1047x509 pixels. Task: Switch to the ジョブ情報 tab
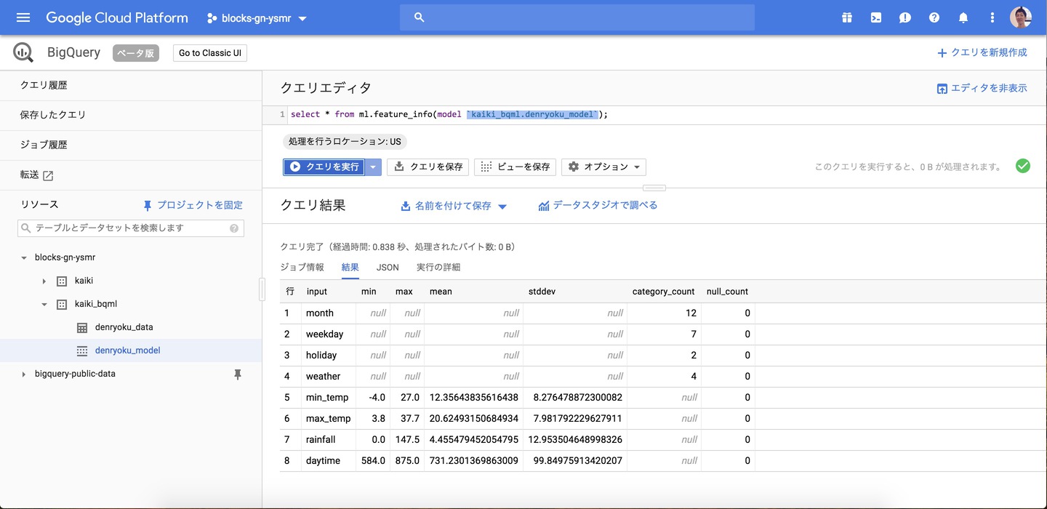tap(302, 268)
